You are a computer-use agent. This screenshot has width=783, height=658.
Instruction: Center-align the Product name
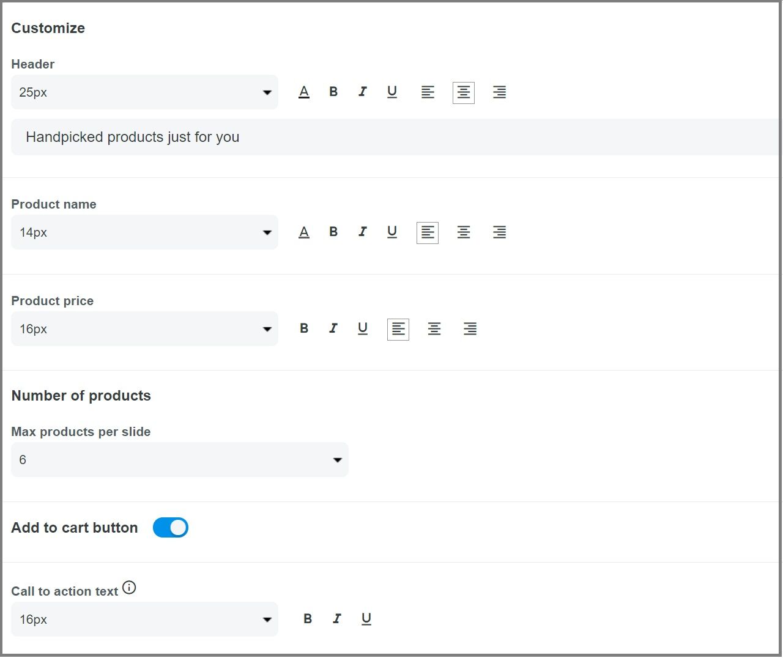[464, 232]
